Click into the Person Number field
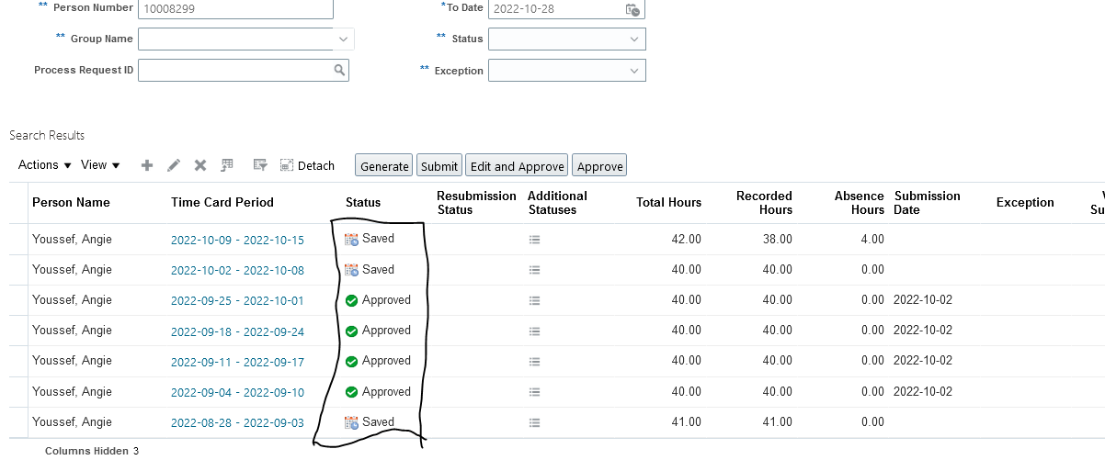 [x=235, y=9]
